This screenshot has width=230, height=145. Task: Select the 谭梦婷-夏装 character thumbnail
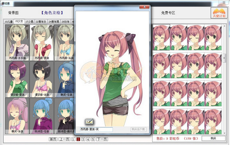point(17,79)
